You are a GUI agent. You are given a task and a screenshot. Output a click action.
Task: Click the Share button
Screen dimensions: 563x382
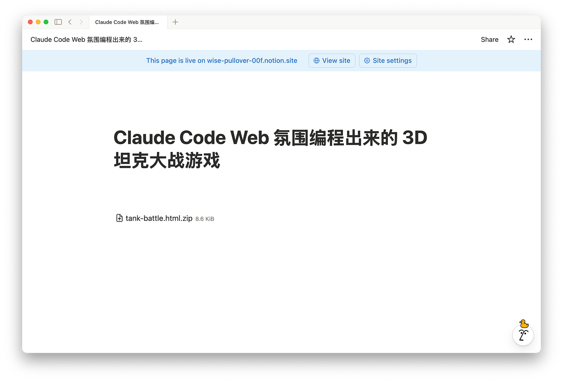[x=490, y=39]
